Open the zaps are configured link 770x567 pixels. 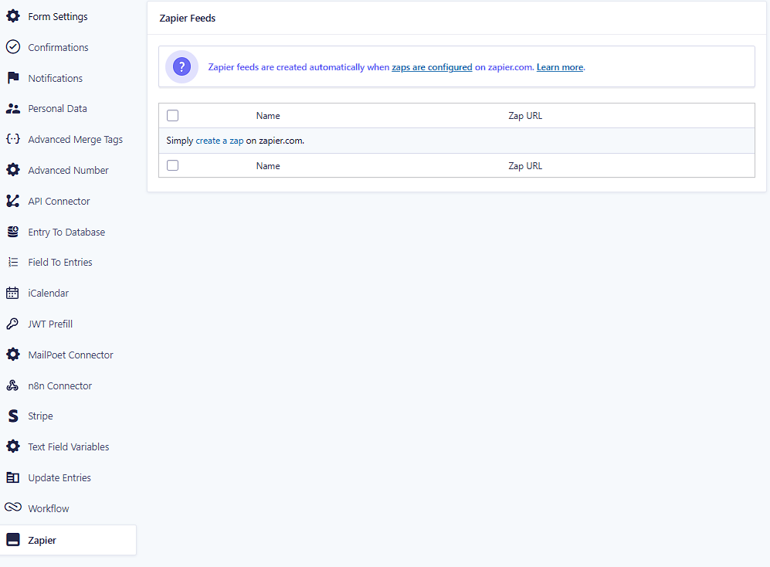tap(432, 67)
